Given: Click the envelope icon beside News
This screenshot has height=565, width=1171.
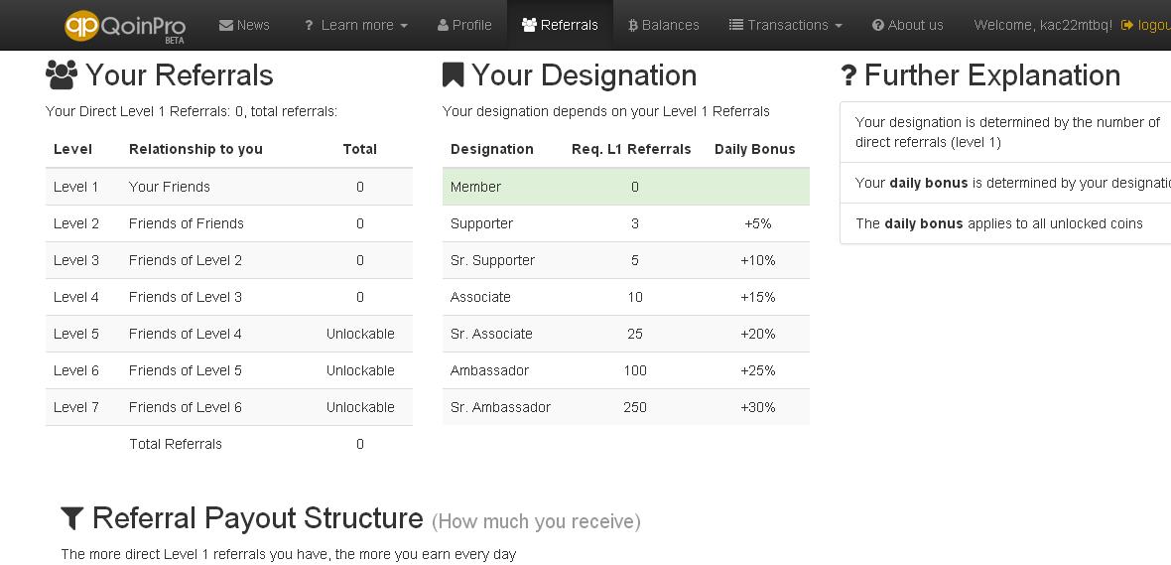Looking at the screenshot, I should click(x=225, y=26).
